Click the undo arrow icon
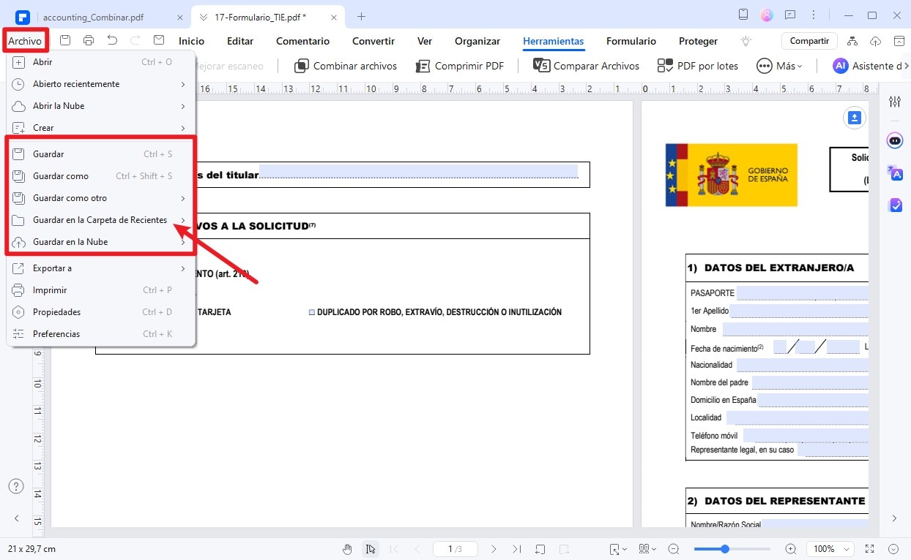This screenshot has width=911, height=560. [x=112, y=41]
